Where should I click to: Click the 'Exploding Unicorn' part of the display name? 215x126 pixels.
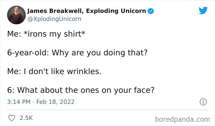coord(116,11)
